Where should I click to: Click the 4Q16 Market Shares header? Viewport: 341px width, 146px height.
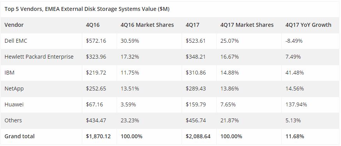pyautogui.click(x=147, y=25)
